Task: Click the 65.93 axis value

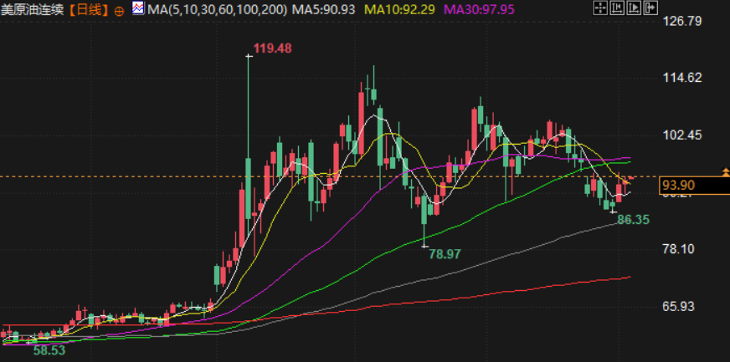Action: point(678,306)
